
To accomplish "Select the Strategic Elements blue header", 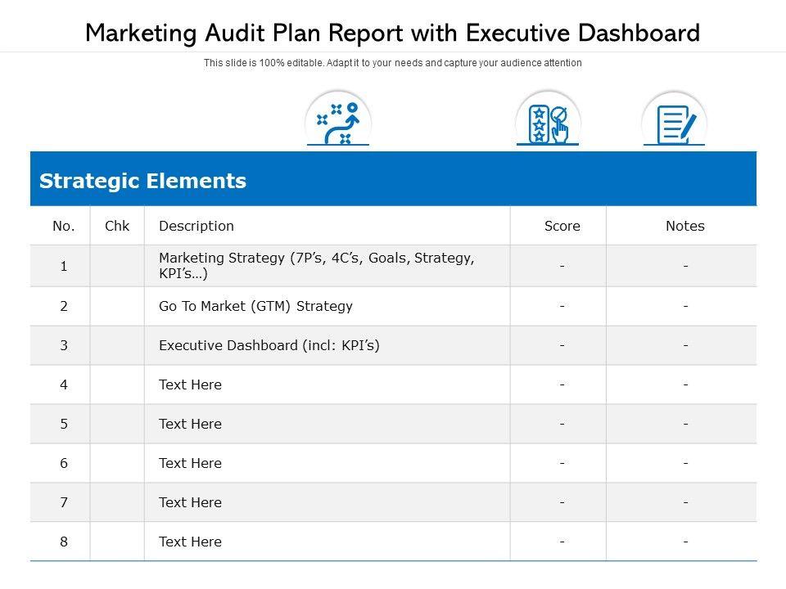I will click(393, 181).
